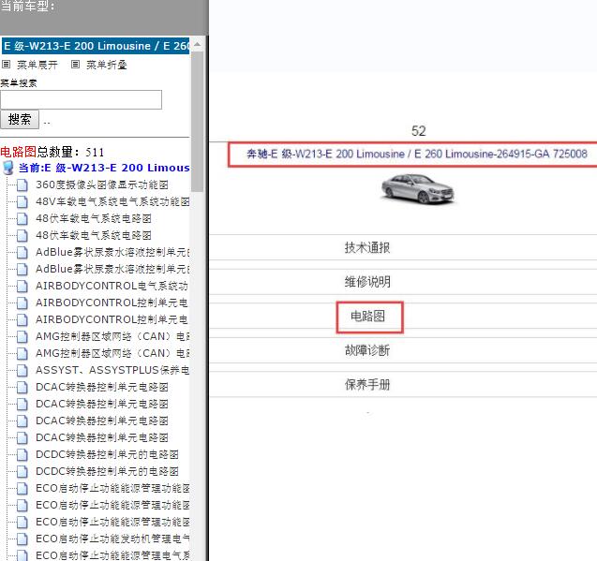Select the root node 当前:E 级-W213-E 200 Limous
This screenshot has height=561, width=597.
coord(104,168)
